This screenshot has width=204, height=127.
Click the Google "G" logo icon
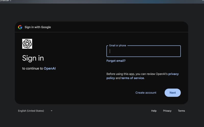[x=20, y=27]
